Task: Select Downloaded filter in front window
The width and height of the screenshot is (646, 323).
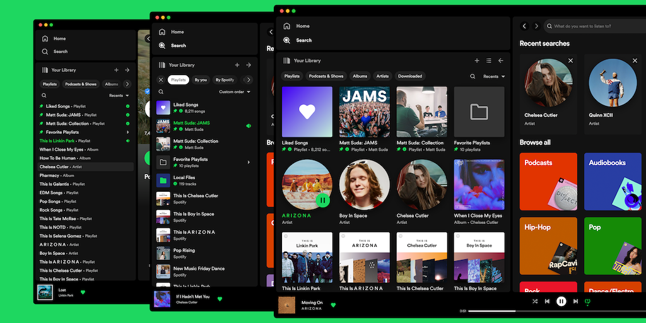Action: 410,76
